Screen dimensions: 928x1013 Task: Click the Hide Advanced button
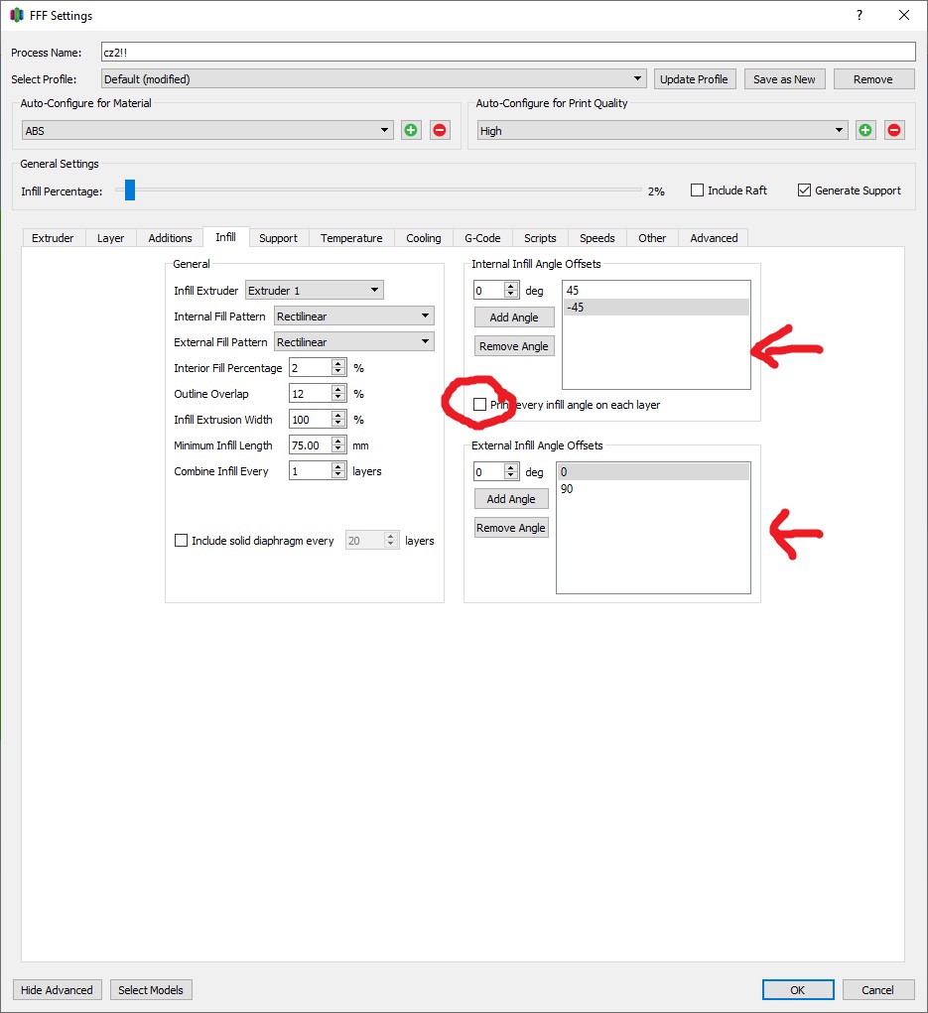click(57, 990)
